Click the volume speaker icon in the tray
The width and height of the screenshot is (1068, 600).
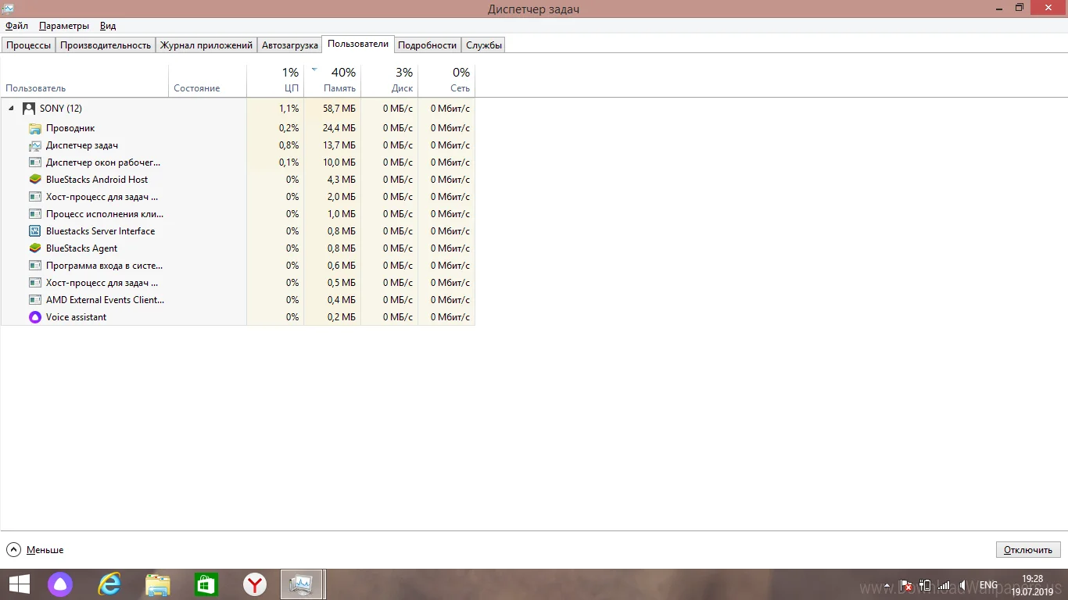[963, 585]
